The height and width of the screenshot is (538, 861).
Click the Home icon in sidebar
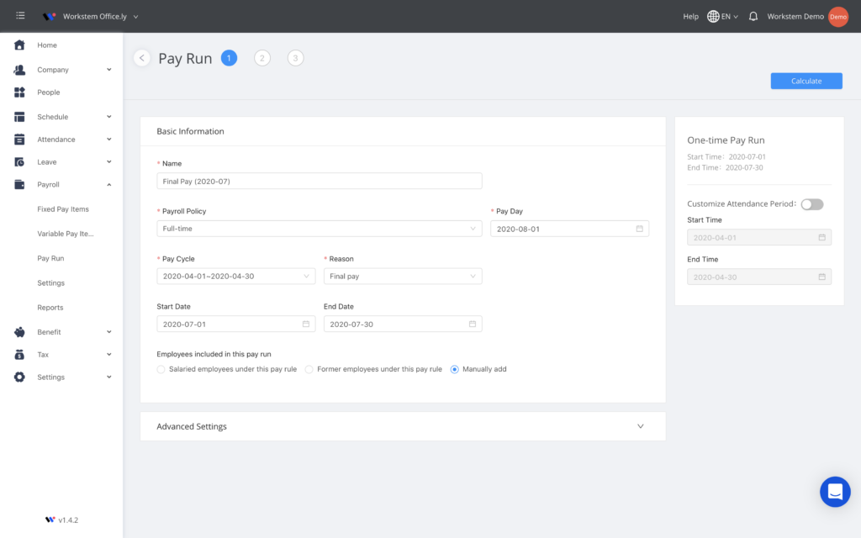[19, 45]
